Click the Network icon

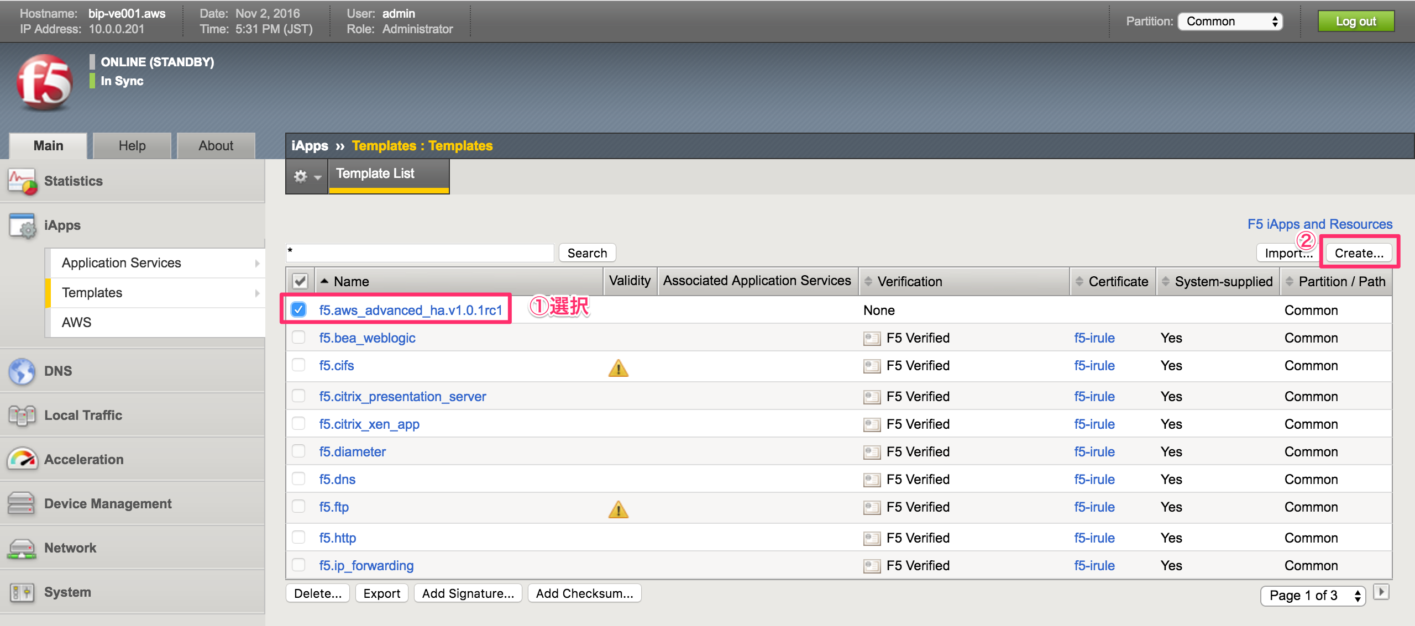tap(22, 548)
